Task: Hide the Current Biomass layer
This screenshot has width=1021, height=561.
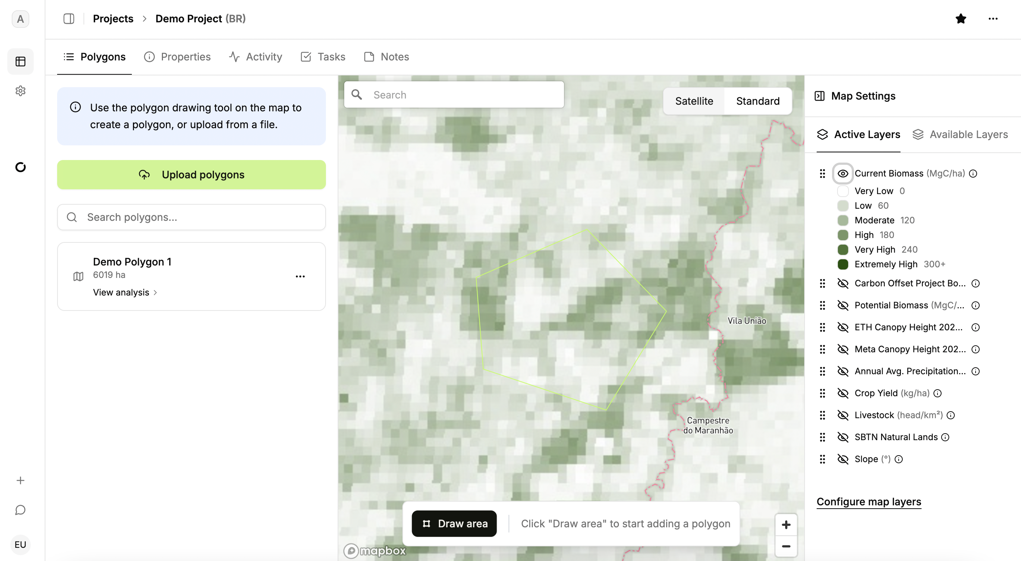Action: point(843,174)
